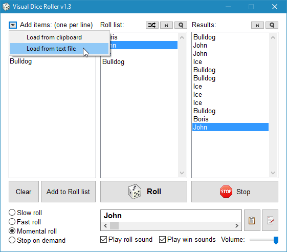Choose Load from clipboard
The width and height of the screenshot is (287, 252).
click(x=59, y=37)
